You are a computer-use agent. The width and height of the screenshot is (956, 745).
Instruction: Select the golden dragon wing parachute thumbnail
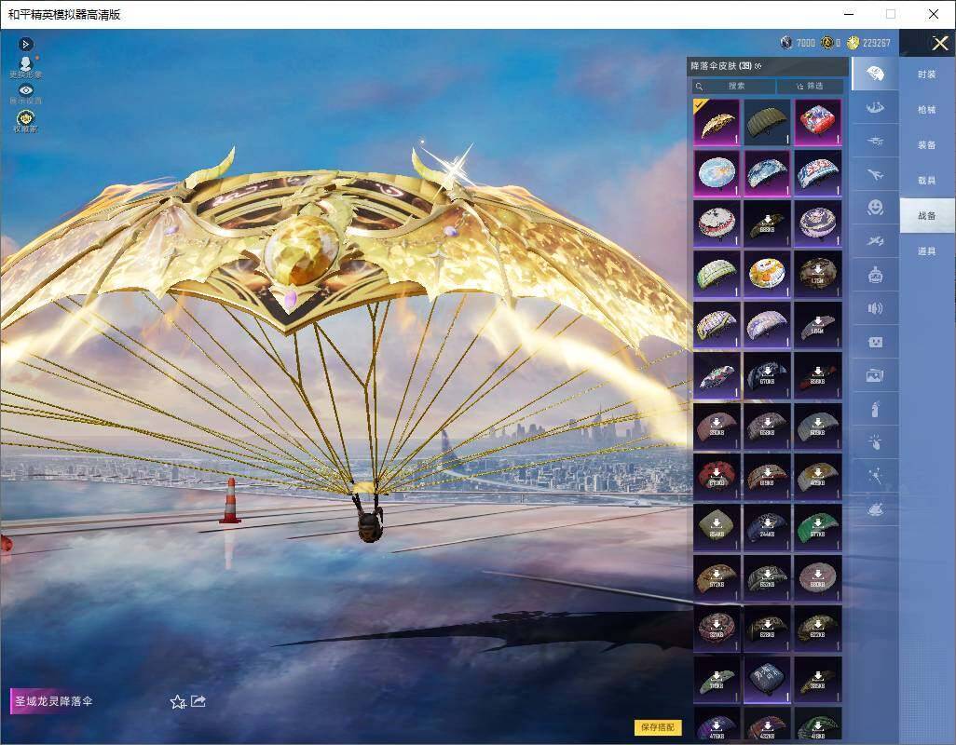(717, 122)
